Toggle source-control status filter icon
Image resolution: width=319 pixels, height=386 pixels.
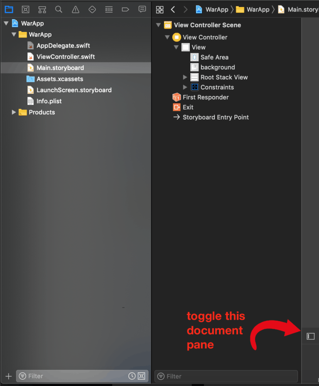(x=141, y=376)
